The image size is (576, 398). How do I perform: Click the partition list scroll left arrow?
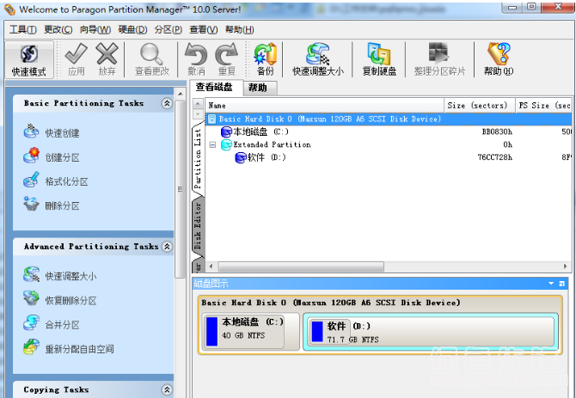coord(211,266)
